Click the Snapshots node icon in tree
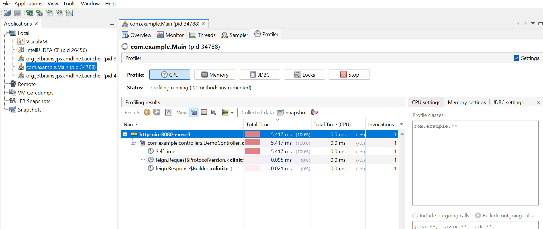The height and width of the screenshot is (229, 543). click(13, 110)
